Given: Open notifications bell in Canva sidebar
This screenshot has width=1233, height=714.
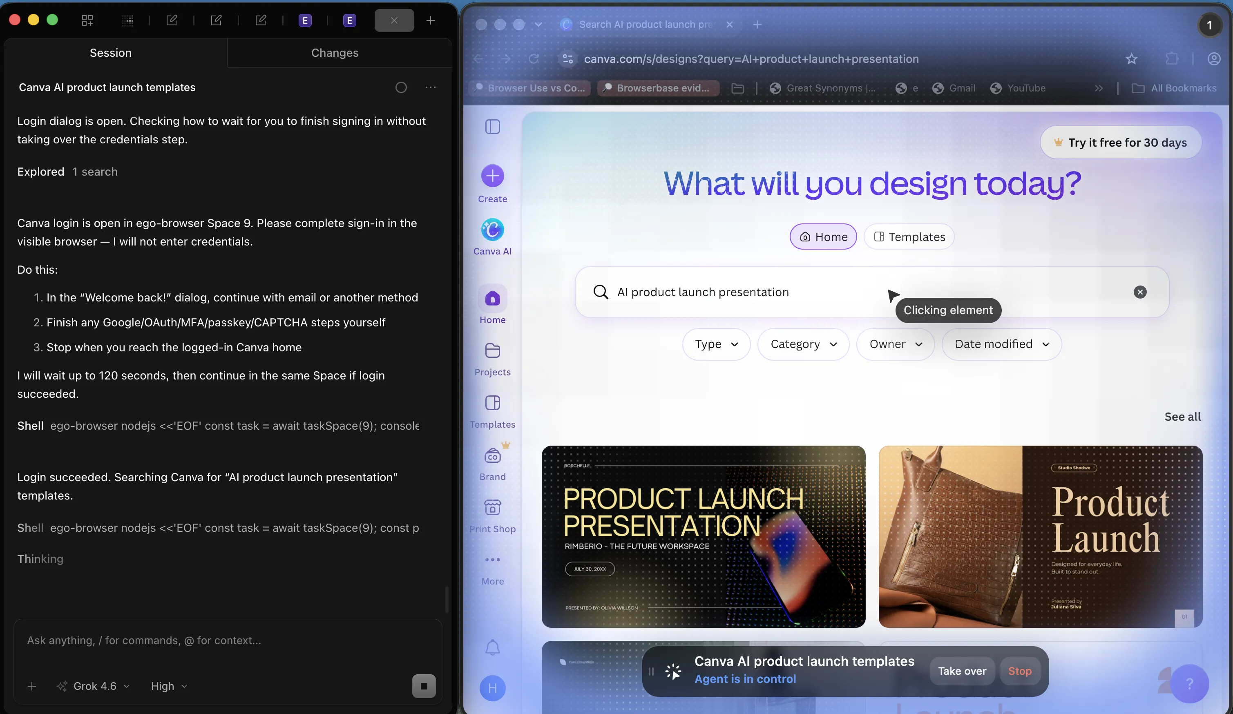Looking at the screenshot, I should [x=492, y=647].
